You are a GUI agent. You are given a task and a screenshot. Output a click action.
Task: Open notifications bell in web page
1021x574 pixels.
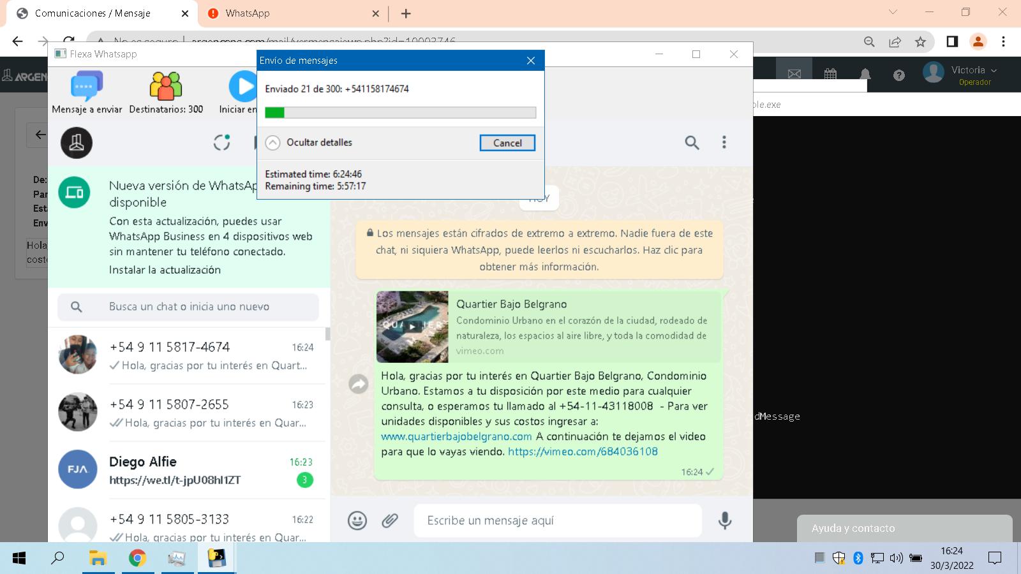point(865,75)
